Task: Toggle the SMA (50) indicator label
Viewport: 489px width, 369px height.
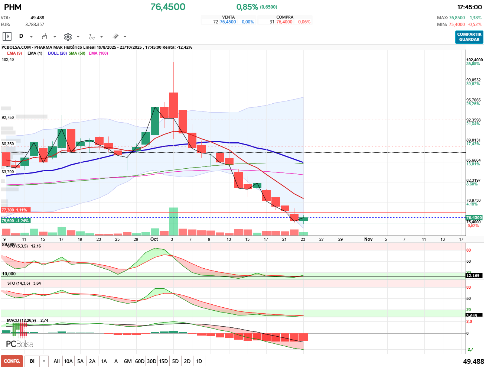Action: tap(77, 53)
